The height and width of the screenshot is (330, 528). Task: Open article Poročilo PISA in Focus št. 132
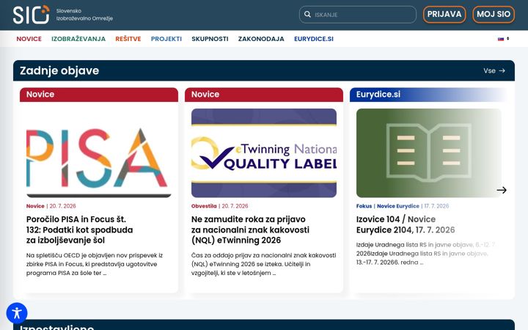point(79,230)
